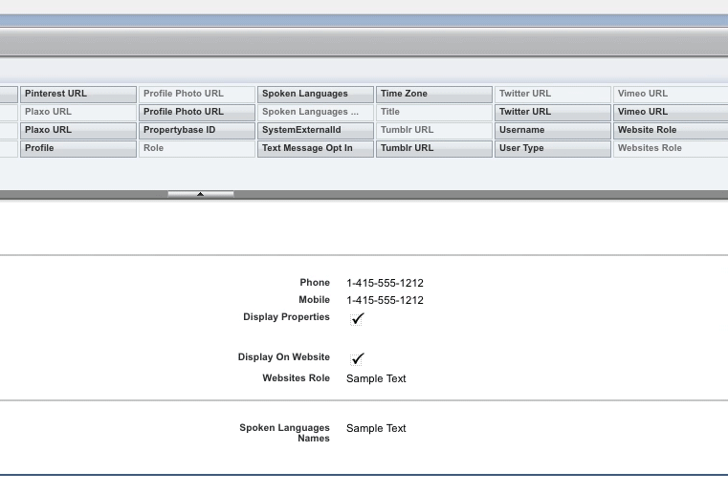Click the Websites Role layout label
Viewport: 728px width, 494px height.
(297, 378)
